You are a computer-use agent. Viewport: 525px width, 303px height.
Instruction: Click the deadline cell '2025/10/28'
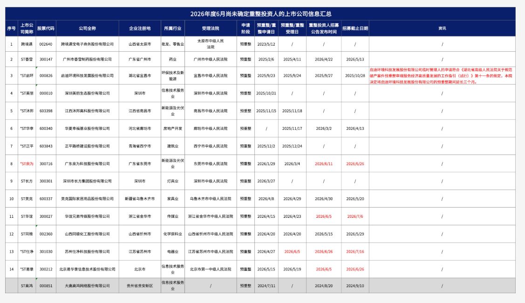coord(355,75)
